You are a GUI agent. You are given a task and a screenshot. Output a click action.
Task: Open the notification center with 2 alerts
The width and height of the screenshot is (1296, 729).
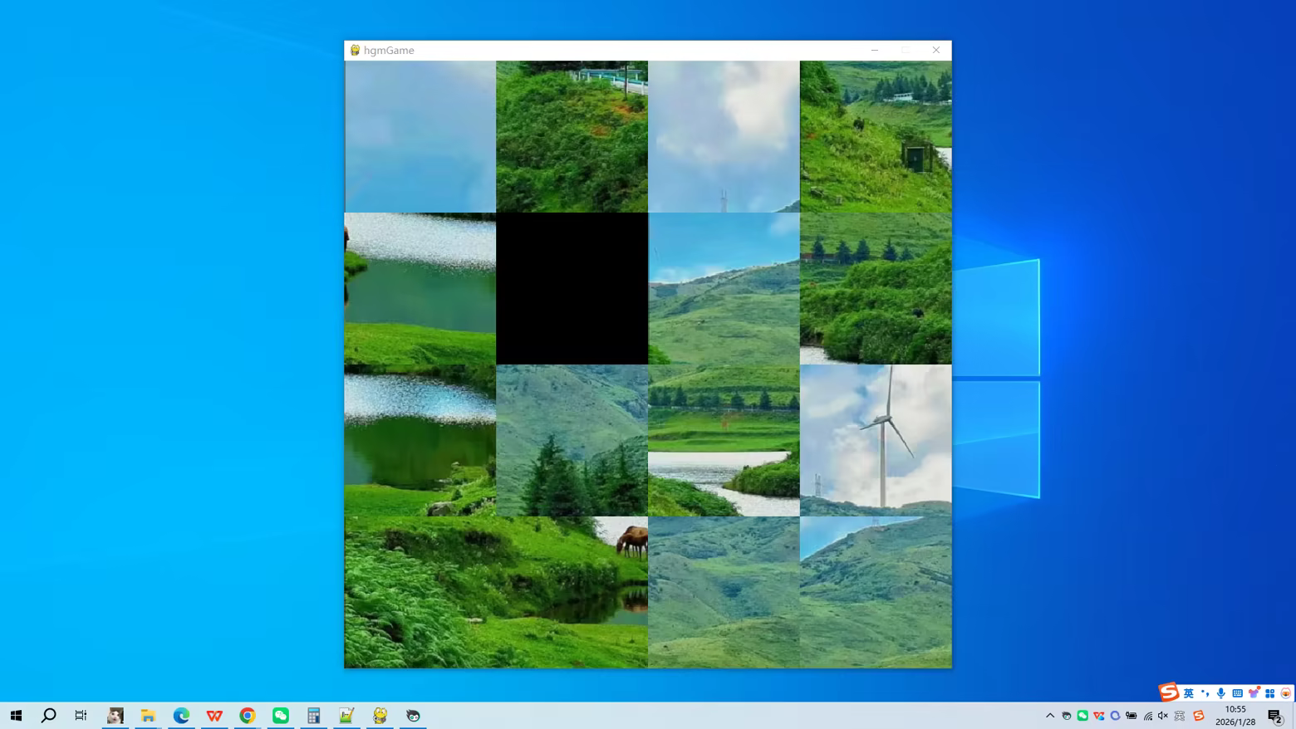1275,716
